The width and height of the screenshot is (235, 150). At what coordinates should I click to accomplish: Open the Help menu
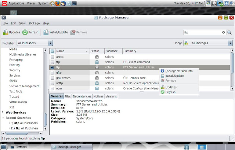[46, 23]
